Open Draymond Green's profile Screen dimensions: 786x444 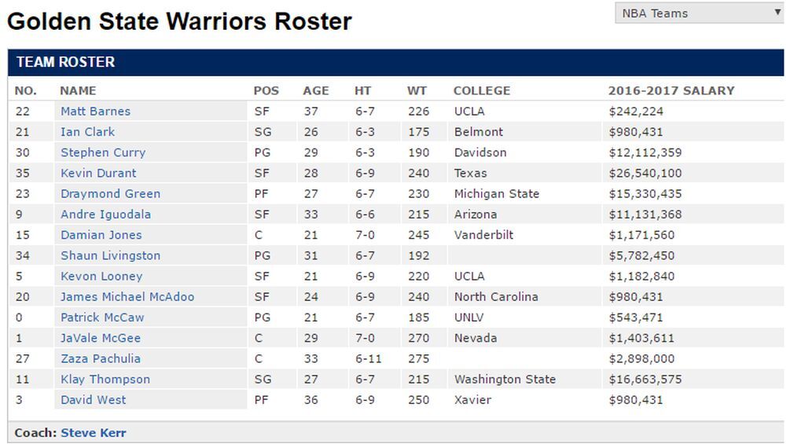click(110, 193)
